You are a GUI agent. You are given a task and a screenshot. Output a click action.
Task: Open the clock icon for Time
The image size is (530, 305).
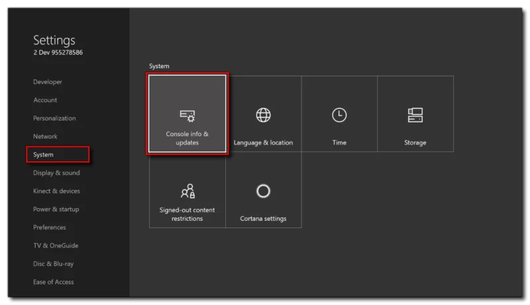point(339,115)
